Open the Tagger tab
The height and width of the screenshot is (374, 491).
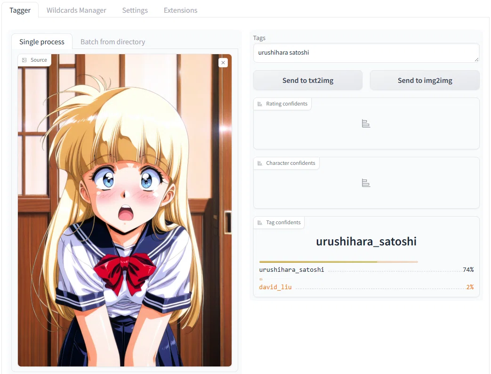[20, 10]
